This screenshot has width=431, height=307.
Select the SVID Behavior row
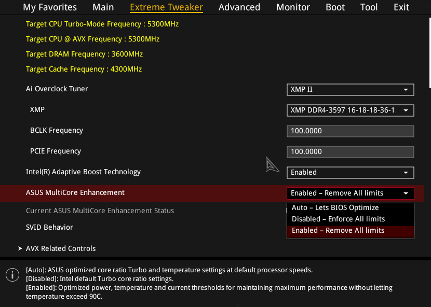[x=49, y=227]
